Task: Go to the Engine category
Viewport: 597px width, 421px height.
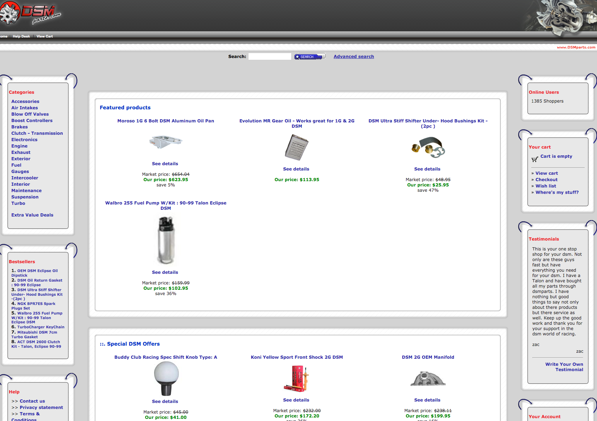Action: point(19,146)
